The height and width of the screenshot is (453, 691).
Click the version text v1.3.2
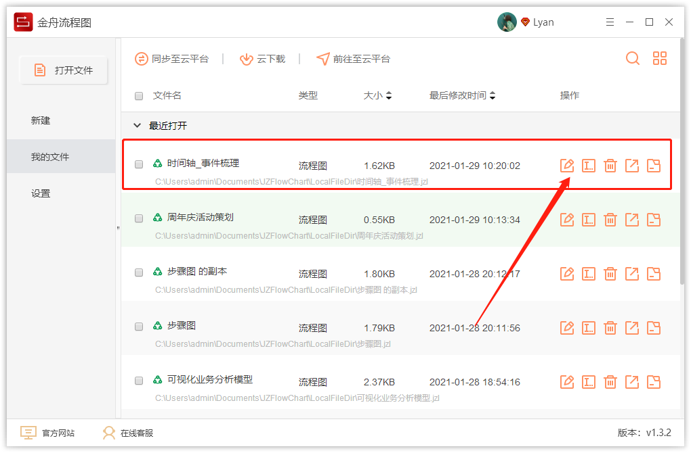(x=658, y=433)
